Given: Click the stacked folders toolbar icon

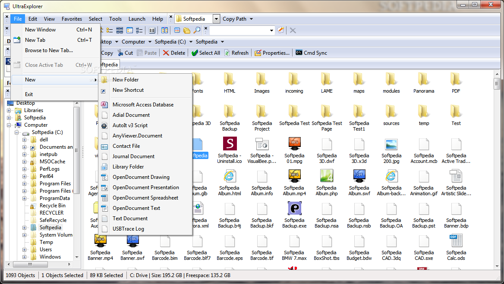Looking at the screenshot, I should 187,31.
